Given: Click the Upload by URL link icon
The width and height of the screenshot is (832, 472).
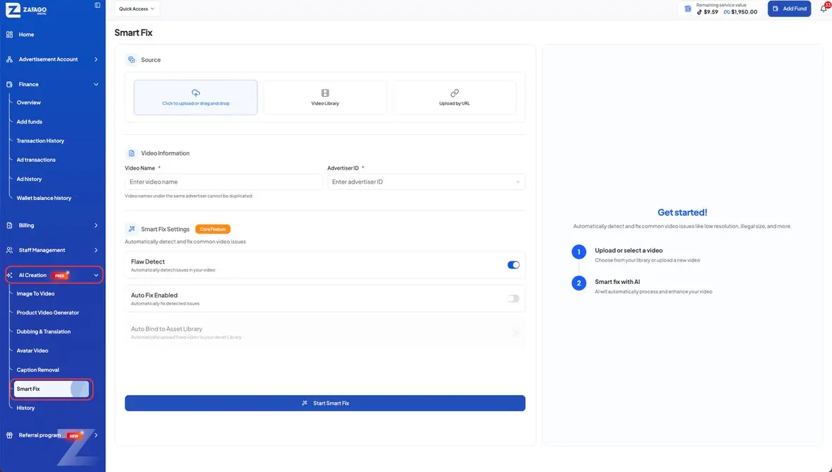Looking at the screenshot, I should [x=455, y=93].
